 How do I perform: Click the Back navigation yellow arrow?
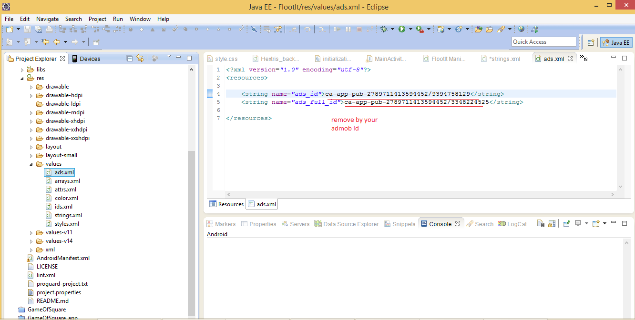(x=57, y=42)
